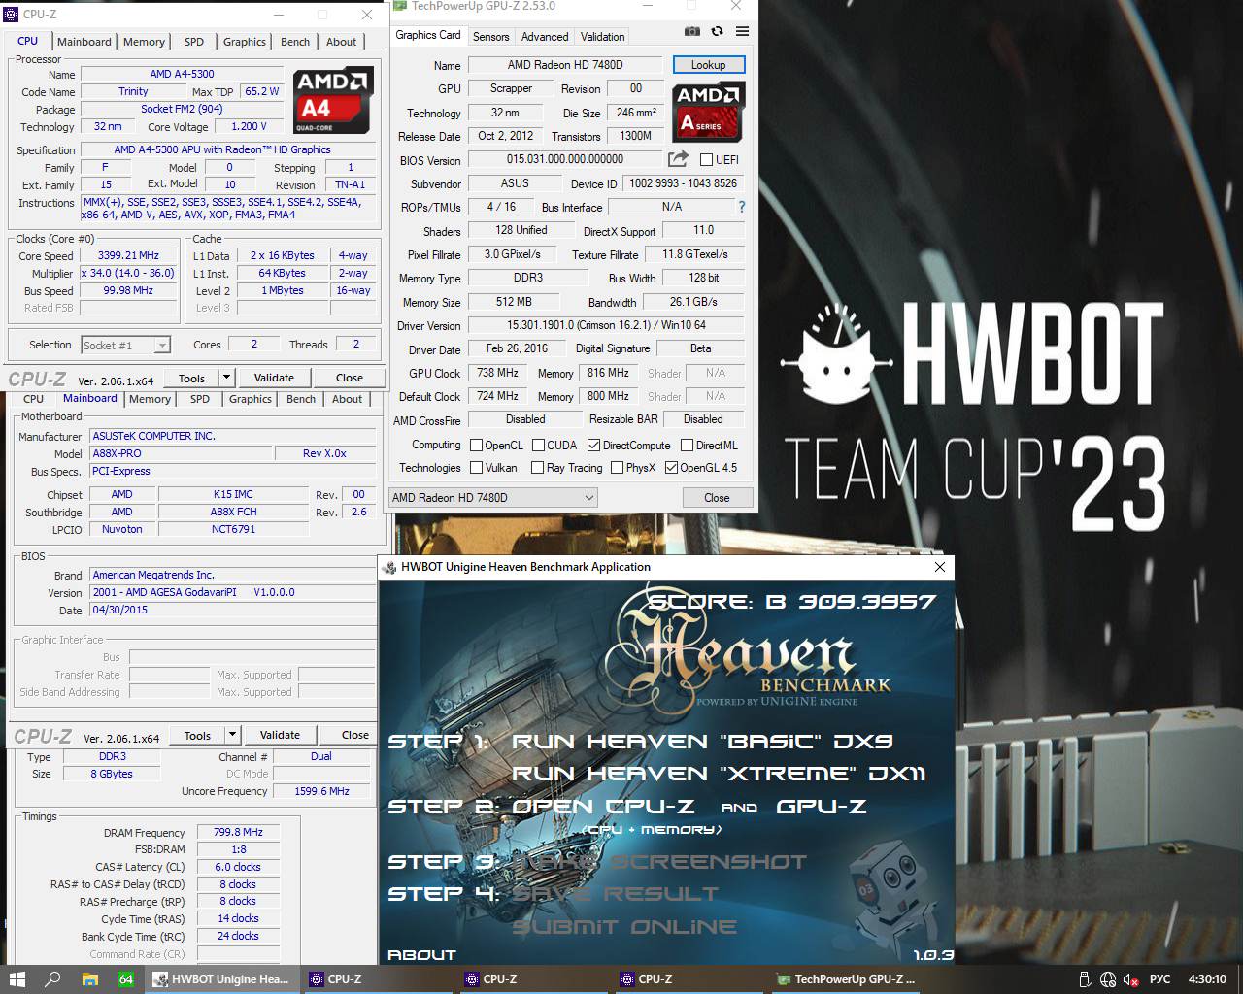Click the GPU-Z refresh icon
Viewport: 1243px width, 994px height.
pos(717,31)
